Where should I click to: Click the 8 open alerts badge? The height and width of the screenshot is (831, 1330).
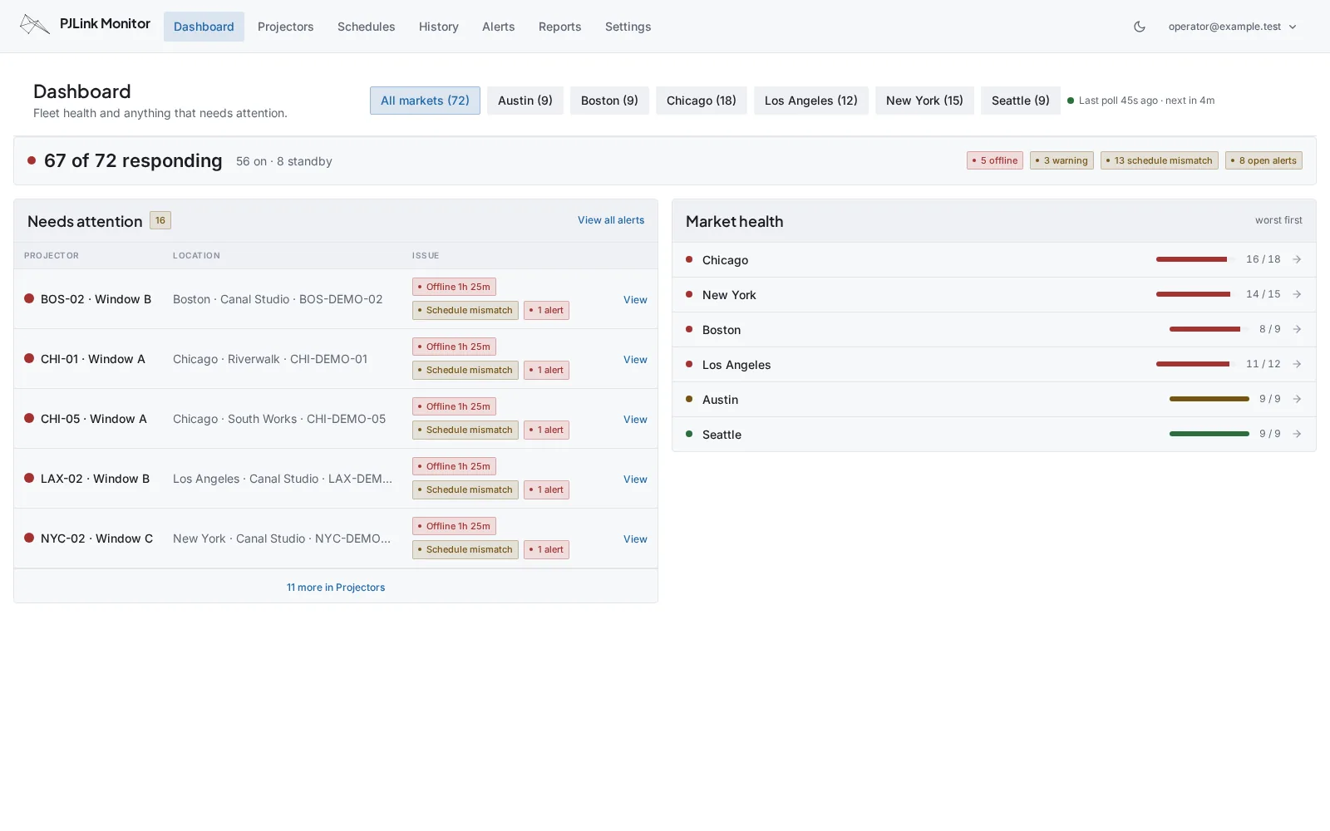click(x=1263, y=160)
